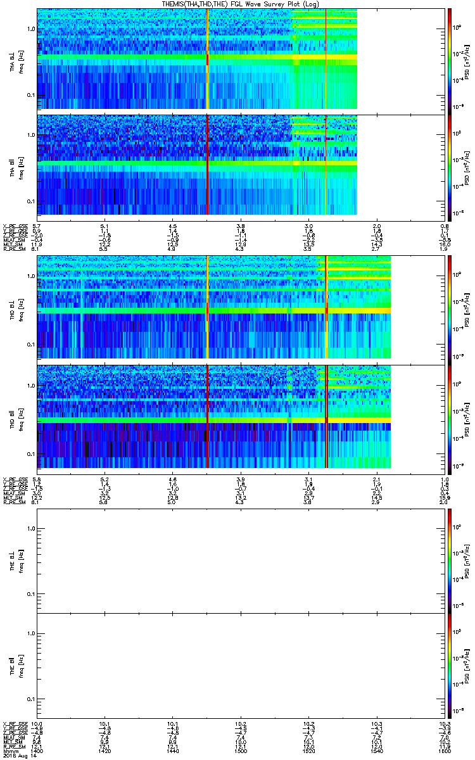Click the 1.0 frequency tick of THE B⊥ axis
The height and width of the screenshot is (760, 475).
click(x=30, y=529)
